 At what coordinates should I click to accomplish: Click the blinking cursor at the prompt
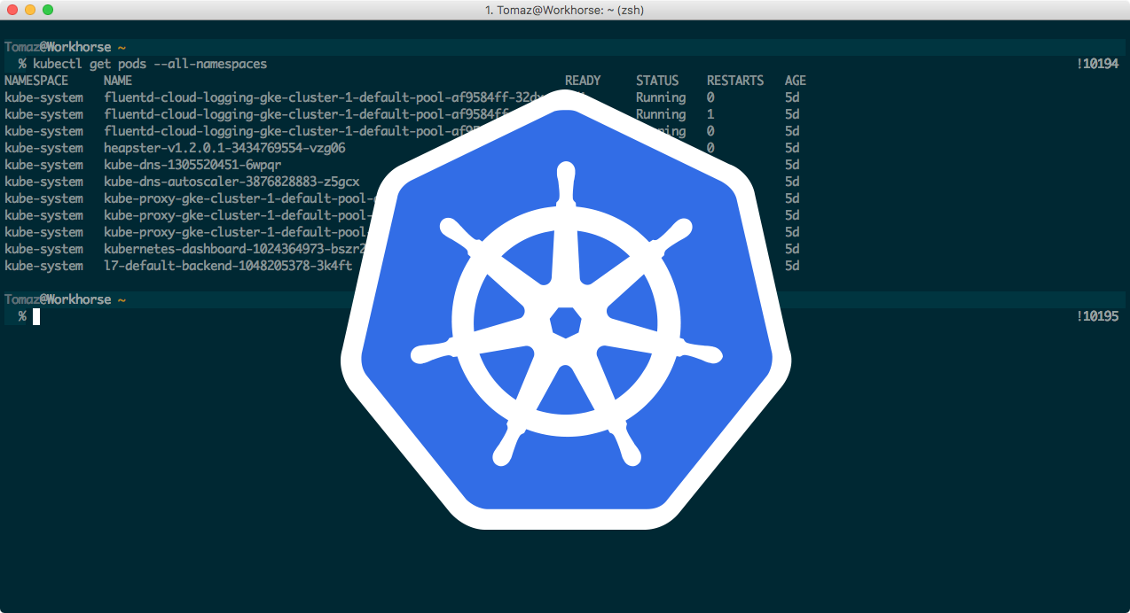pos(36,316)
